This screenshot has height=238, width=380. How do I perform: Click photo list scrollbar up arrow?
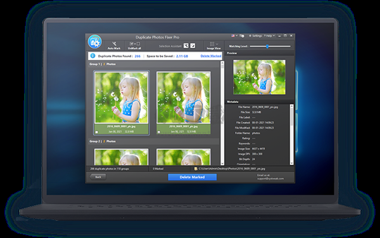[222, 63]
